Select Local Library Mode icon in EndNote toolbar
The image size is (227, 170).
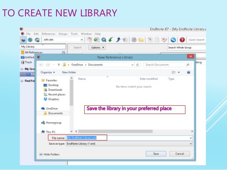(x=23, y=40)
